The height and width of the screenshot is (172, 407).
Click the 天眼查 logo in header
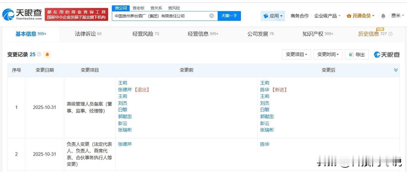click(x=22, y=14)
